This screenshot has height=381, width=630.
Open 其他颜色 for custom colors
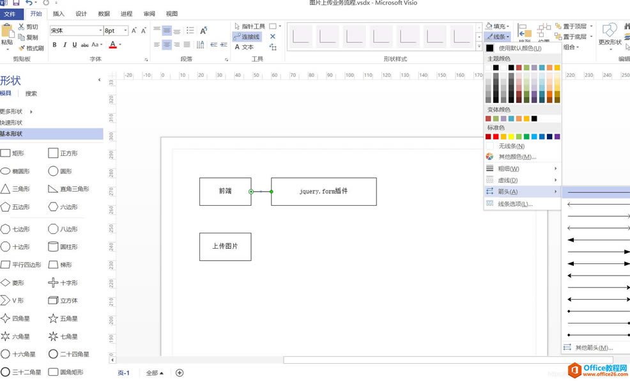(515, 157)
